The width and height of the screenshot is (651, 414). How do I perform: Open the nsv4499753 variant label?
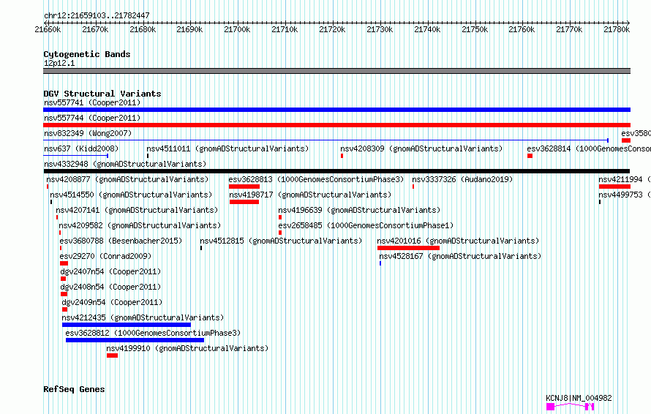[625, 195]
